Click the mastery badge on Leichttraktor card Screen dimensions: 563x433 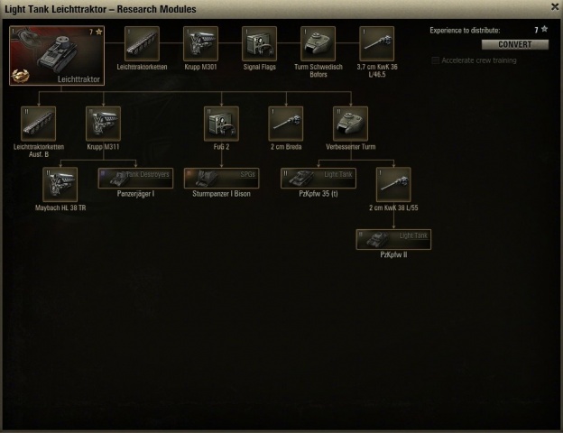pyautogui.click(x=20, y=76)
